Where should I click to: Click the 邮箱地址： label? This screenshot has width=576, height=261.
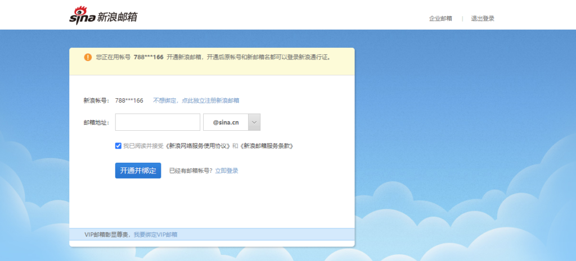pyautogui.click(x=97, y=122)
